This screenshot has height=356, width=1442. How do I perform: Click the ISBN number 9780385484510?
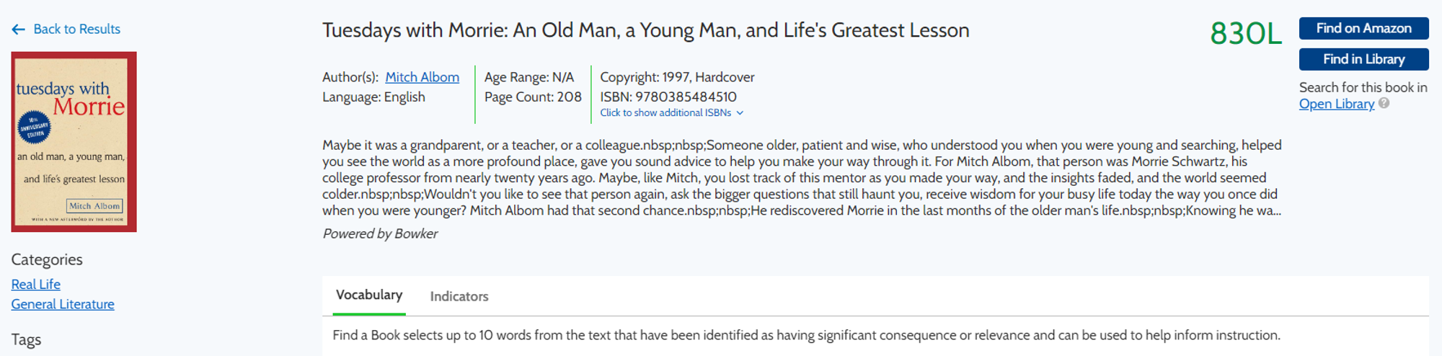[x=686, y=97]
